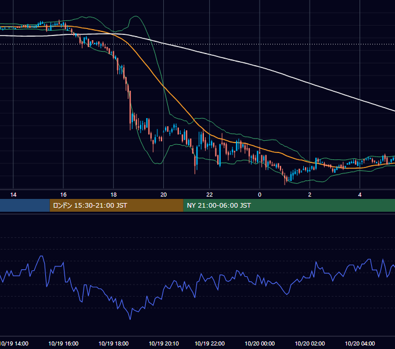Click the price chart's time label 4
This screenshot has height=349, width=395.
click(x=360, y=195)
